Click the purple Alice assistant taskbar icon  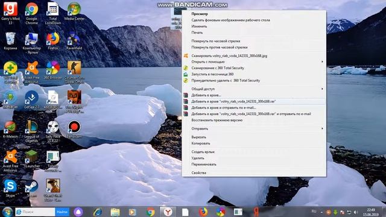tap(78, 212)
